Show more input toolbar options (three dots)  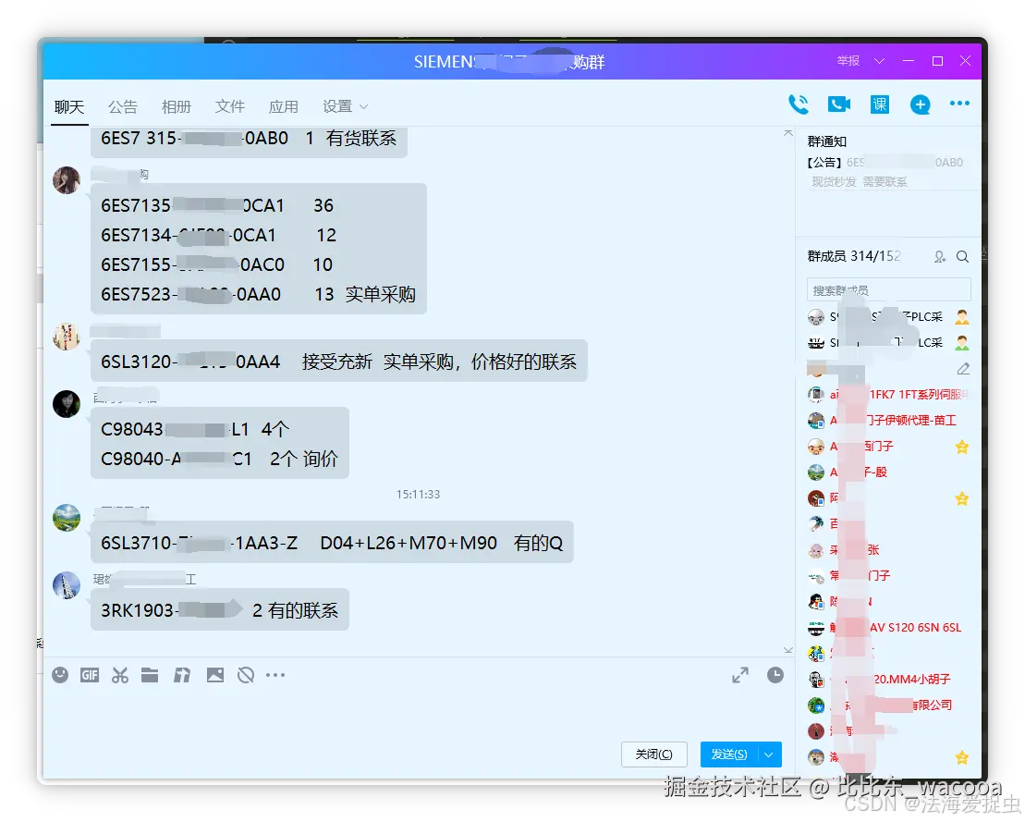point(275,675)
